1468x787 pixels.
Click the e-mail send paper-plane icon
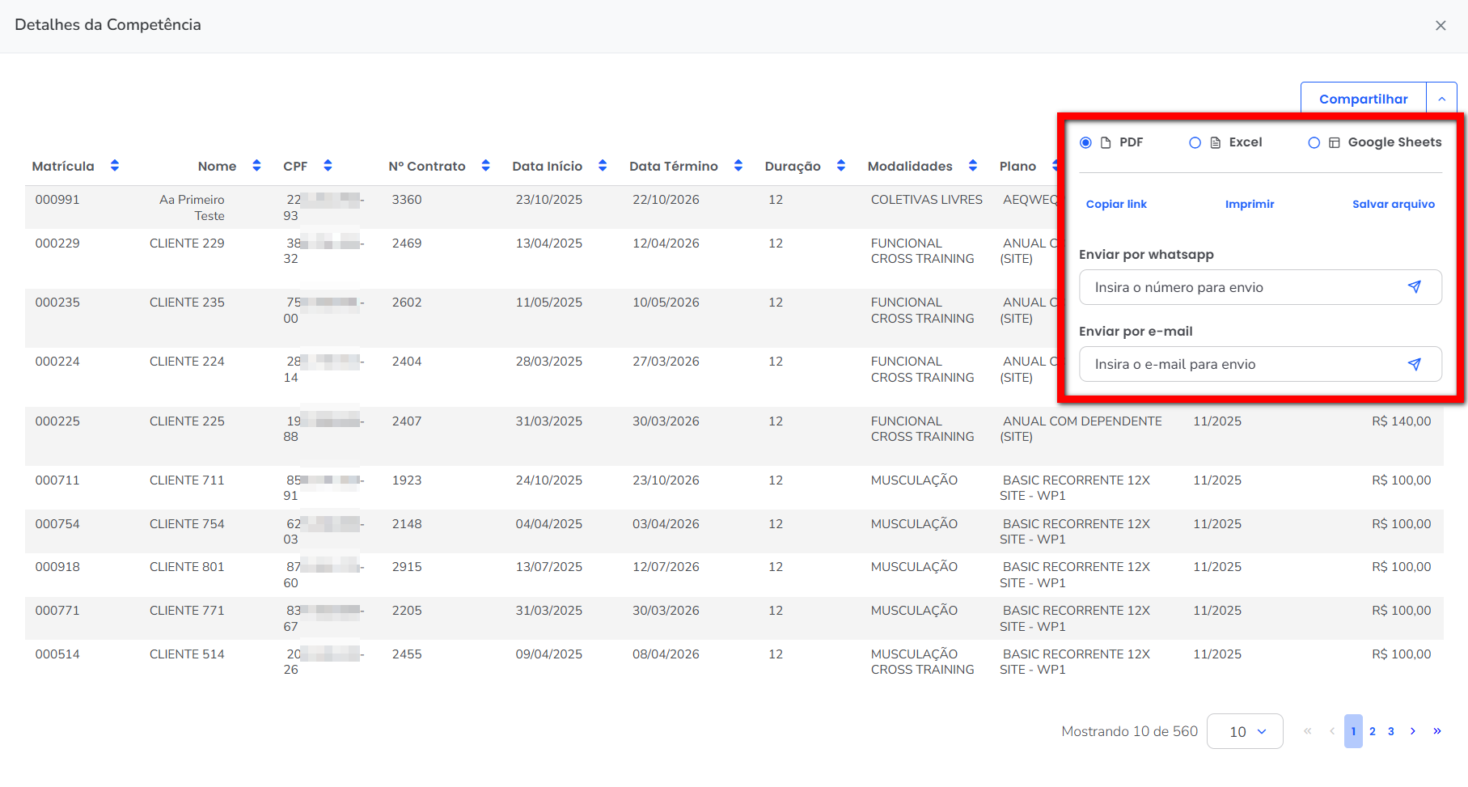[x=1414, y=364]
